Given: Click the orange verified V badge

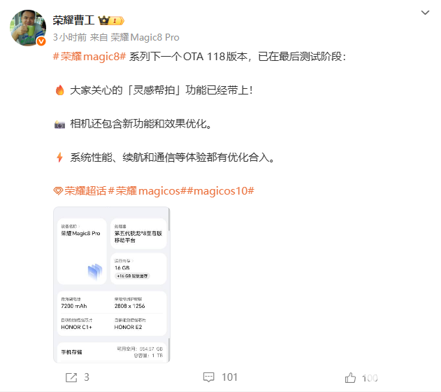Looking at the screenshot, I should coord(41,41).
